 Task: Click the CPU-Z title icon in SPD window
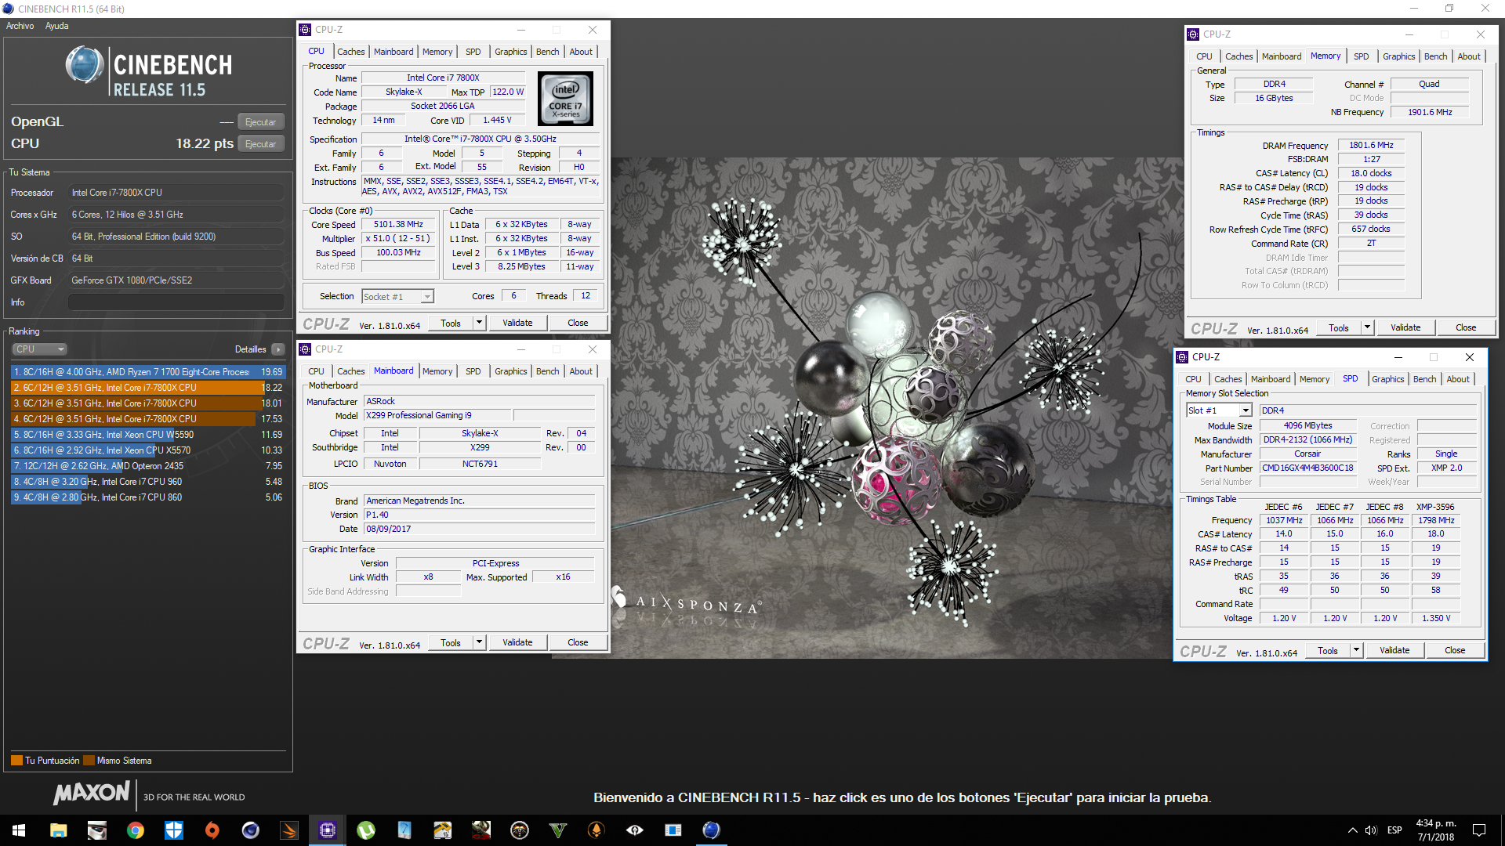tap(1182, 357)
